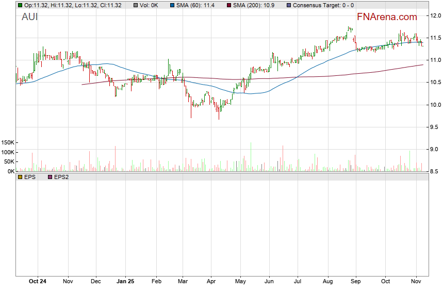Open the FNArena.com watermark link

click(x=387, y=17)
